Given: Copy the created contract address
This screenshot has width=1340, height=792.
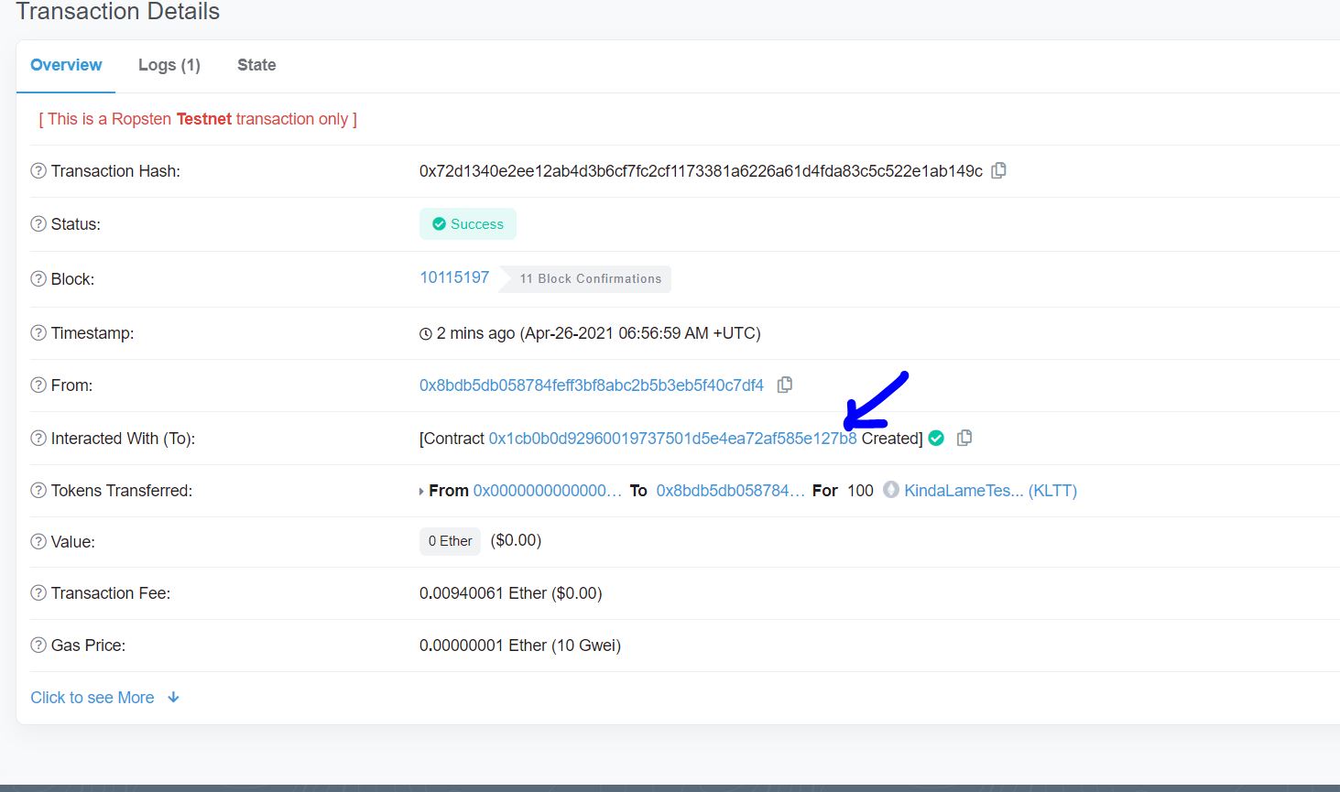Looking at the screenshot, I should click(x=964, y=438).
